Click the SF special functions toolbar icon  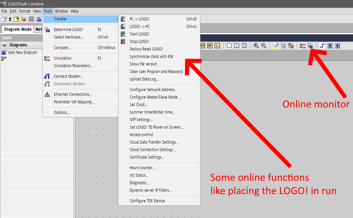(210, 46)
